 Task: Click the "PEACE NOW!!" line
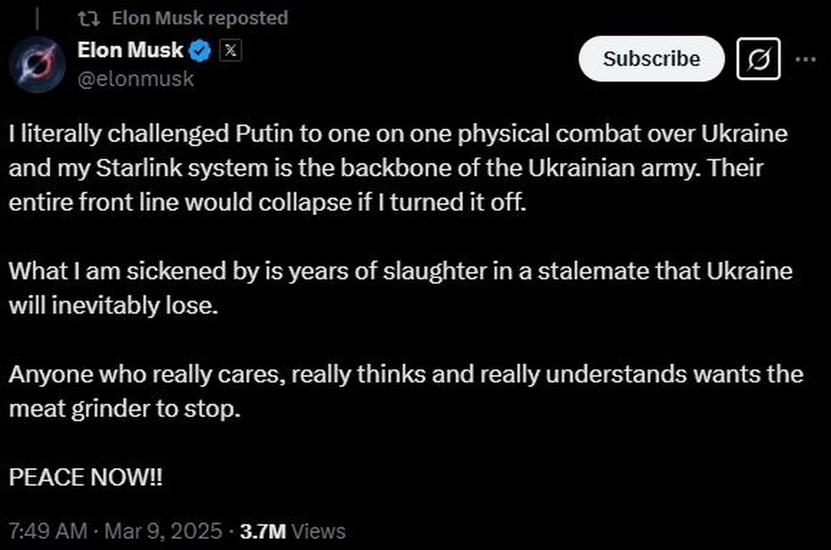pos(86,477)
